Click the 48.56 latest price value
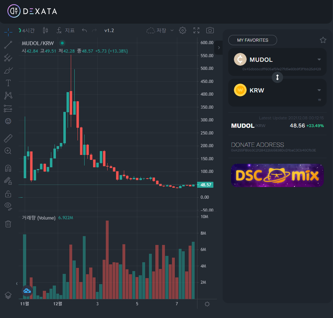 [x=297, y=126]
